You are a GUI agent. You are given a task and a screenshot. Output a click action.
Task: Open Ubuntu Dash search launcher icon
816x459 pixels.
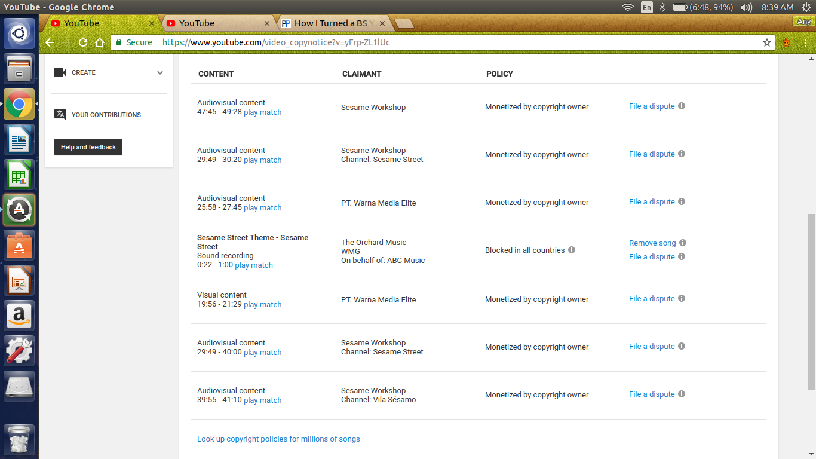click(x=19, y=33)
